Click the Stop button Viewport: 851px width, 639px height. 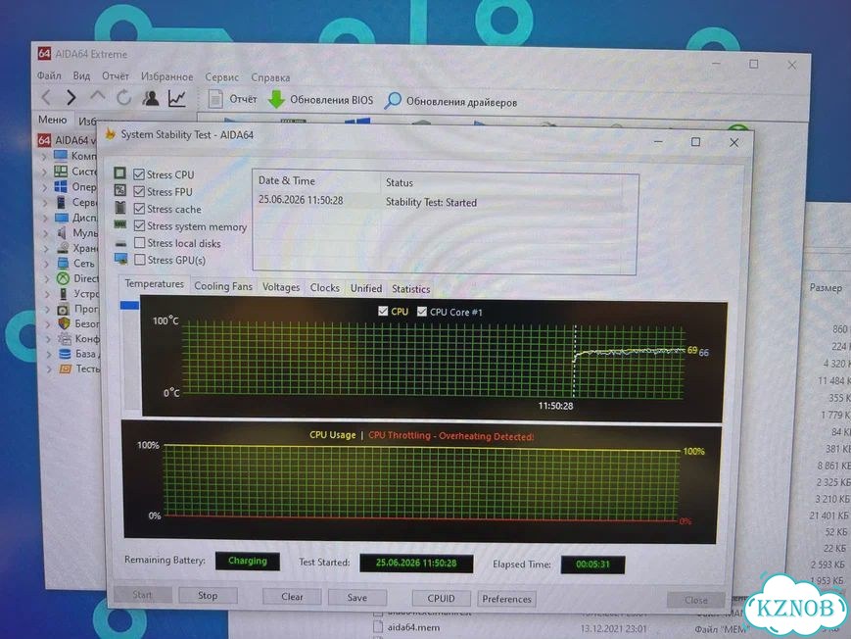point(208,596)
